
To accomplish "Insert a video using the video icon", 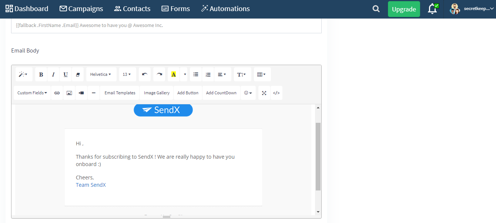I will (x=81, y=93).
